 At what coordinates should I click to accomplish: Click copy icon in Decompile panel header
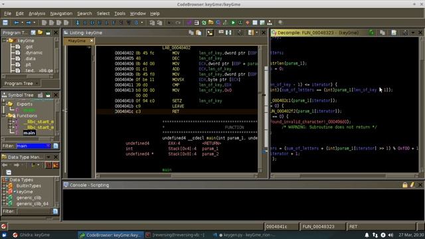pos(382,33)
